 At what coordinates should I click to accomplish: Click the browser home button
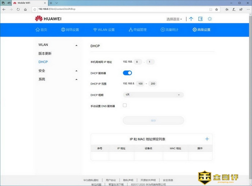[25, 9]
